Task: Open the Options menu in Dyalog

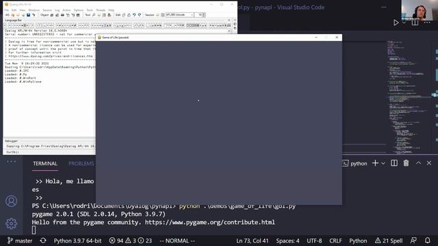Action: (79, 10)
